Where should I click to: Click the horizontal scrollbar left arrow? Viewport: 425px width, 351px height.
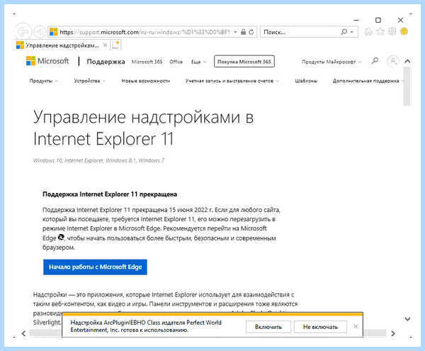[24, 333]
